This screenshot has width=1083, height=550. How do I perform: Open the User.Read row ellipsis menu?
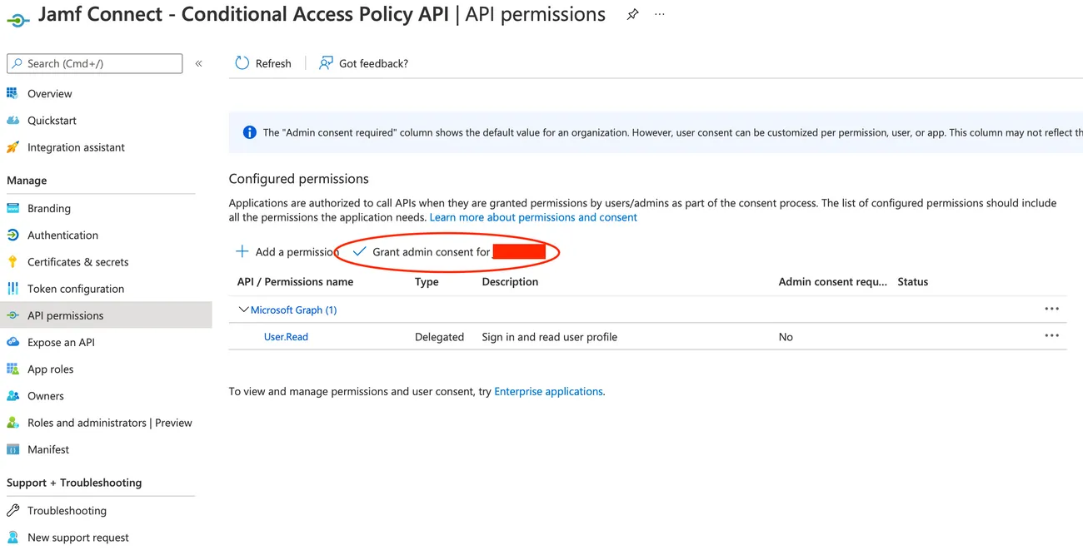(1052, 335)
